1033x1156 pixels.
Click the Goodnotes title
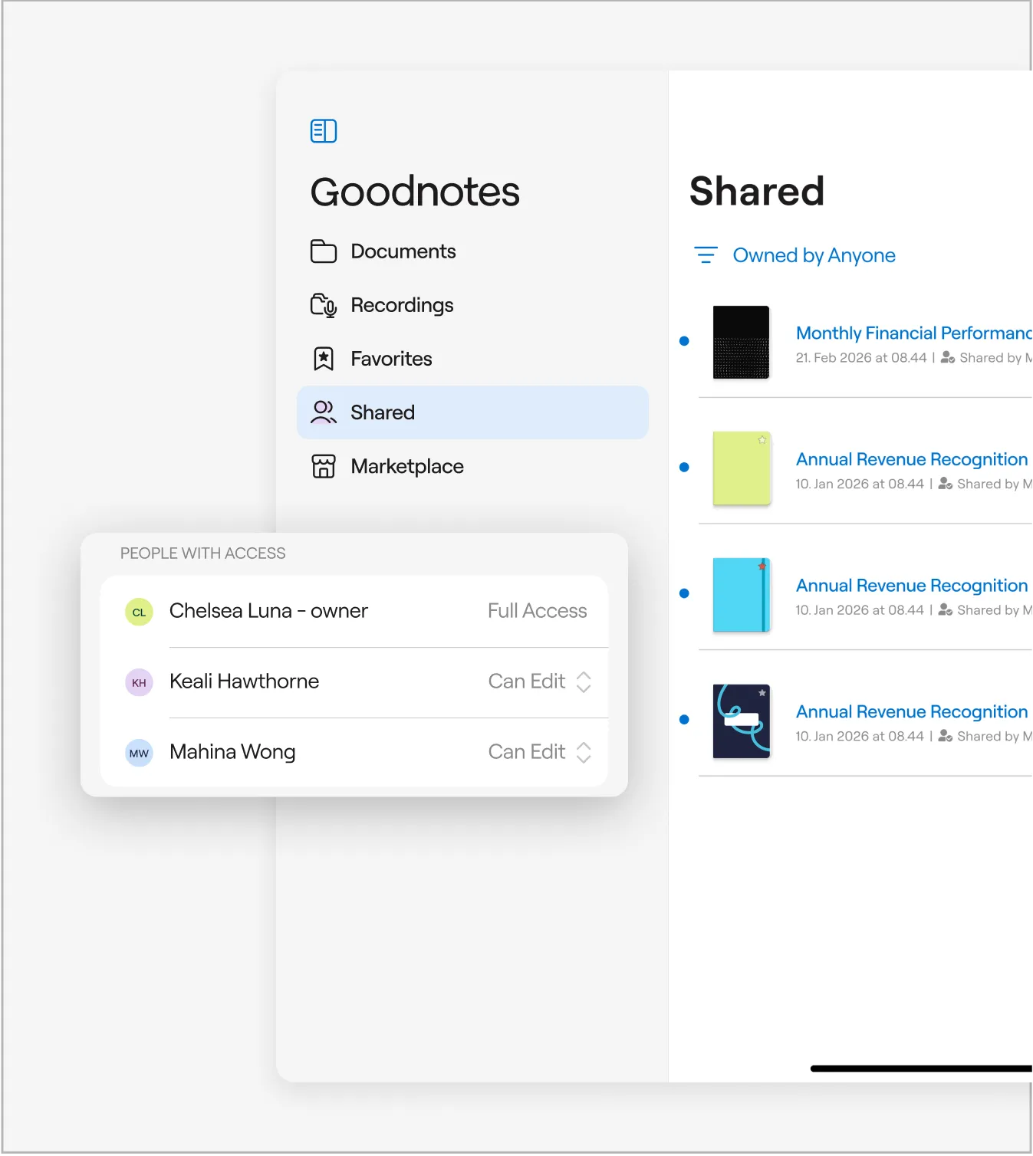pos(415,192)
